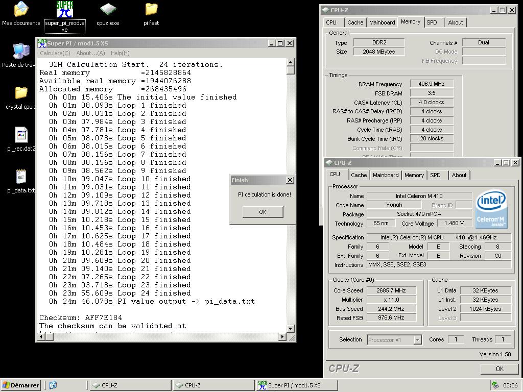Select SPD tab in lower CPU-Z window

click(x=435, y=175)
